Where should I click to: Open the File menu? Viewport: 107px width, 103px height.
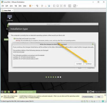(3, 6)
